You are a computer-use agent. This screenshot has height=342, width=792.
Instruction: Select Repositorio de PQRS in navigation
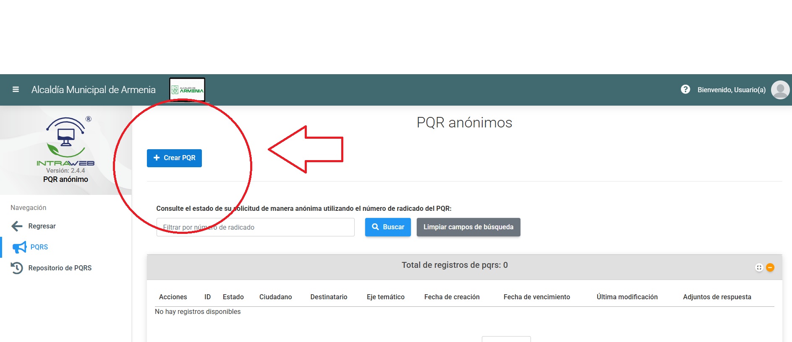[60, 268]
